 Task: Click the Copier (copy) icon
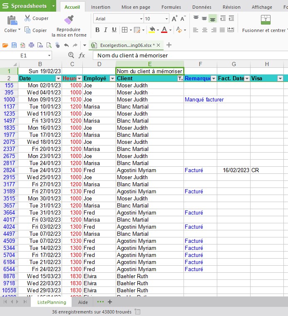point(27,30)
